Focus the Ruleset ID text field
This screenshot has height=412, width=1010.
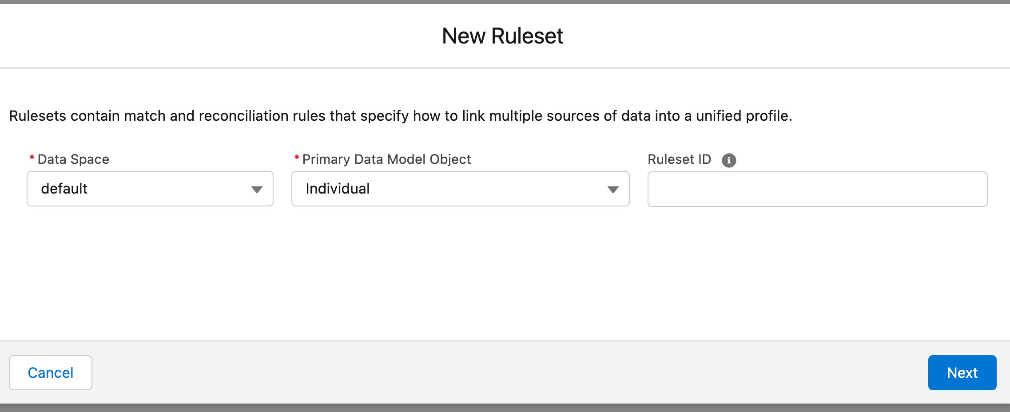pos(818,189)
